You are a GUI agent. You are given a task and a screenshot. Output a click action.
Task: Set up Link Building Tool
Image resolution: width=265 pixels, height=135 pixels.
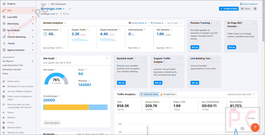point(195,83)
